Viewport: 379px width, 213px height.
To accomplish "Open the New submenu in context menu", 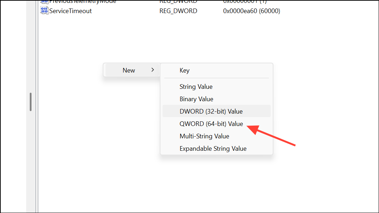I will tap(132, 70).
